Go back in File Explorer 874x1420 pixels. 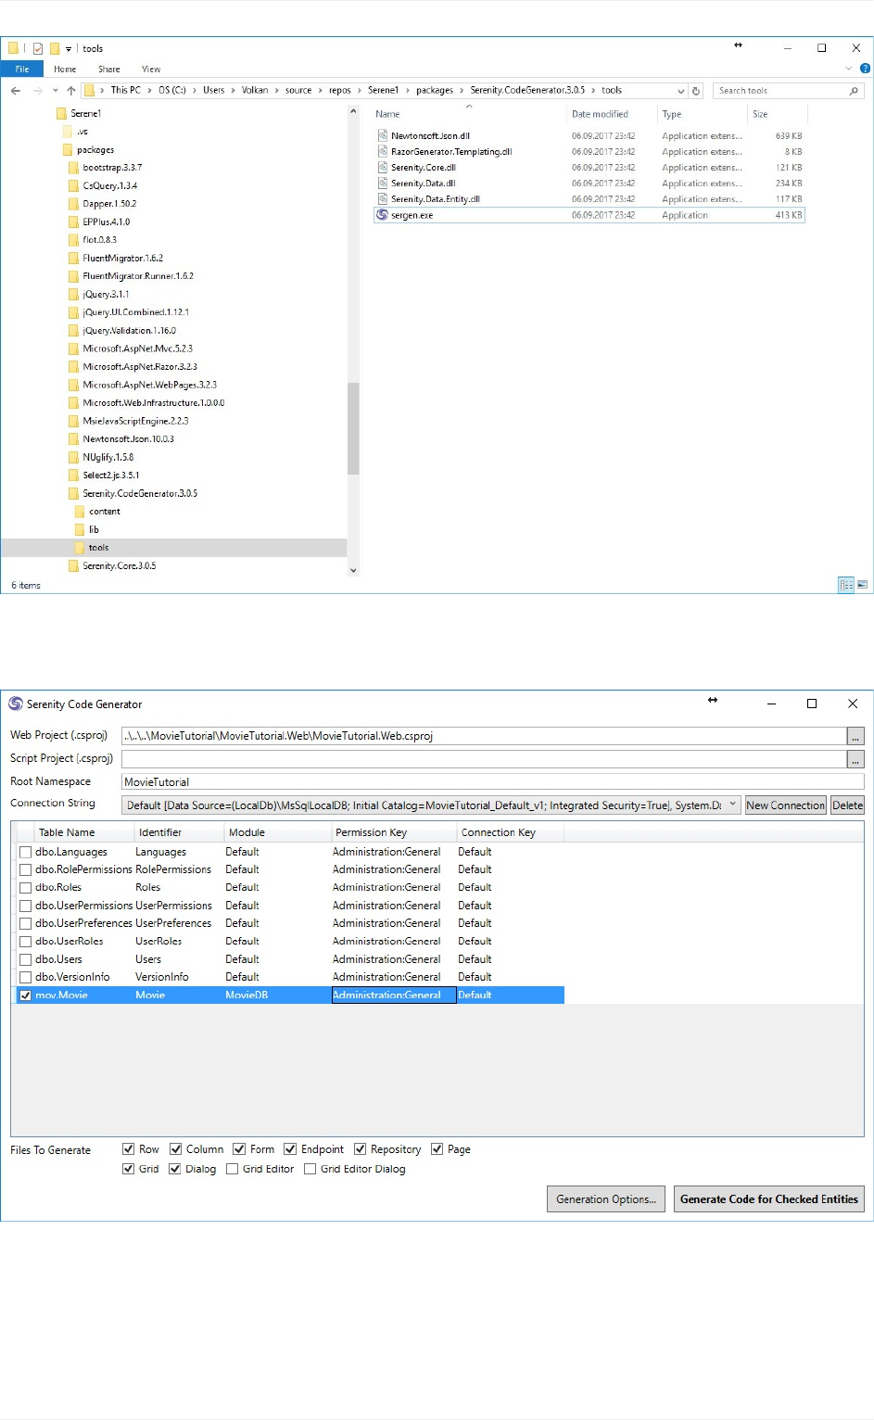pyautogui.click(x=16, y=91)
